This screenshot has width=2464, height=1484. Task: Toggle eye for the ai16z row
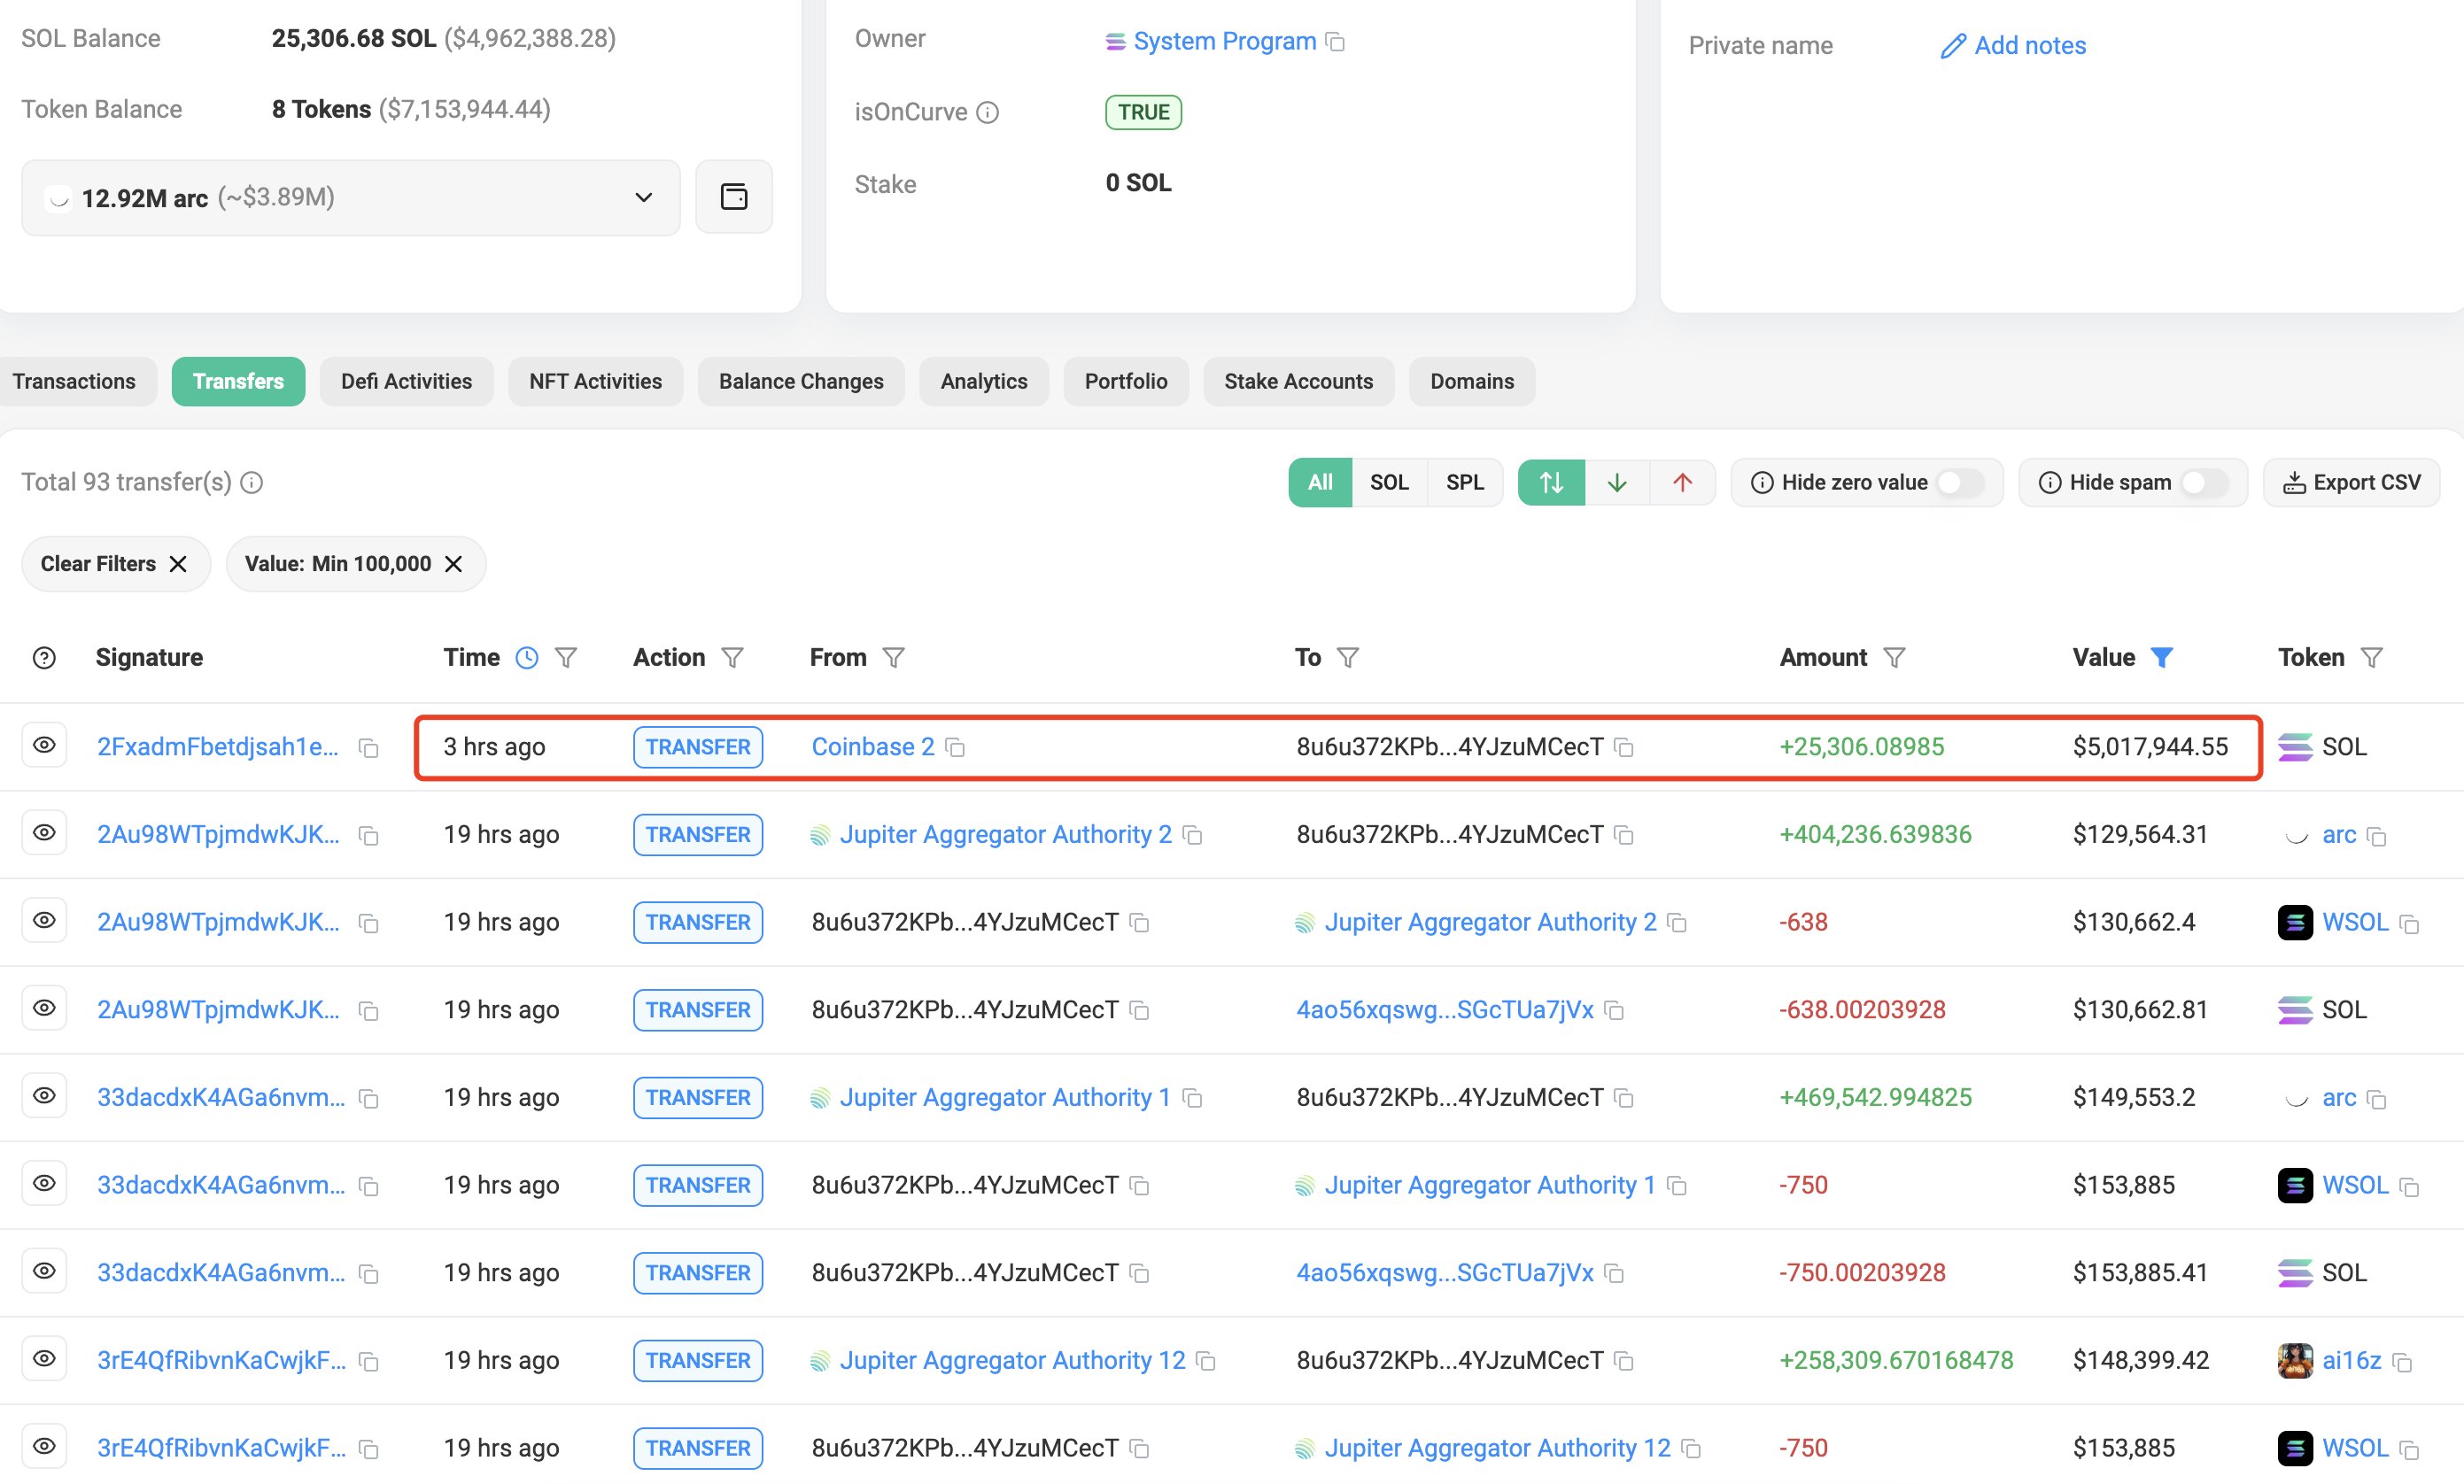pyautogui.click(x=44, y=1359)
